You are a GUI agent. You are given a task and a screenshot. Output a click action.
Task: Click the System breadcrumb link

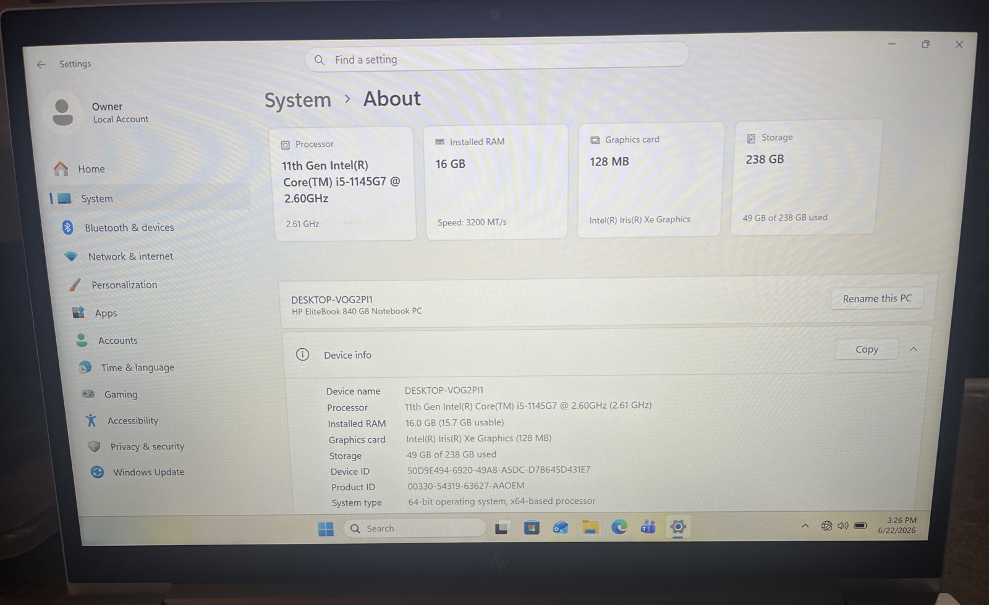point(298,100)
